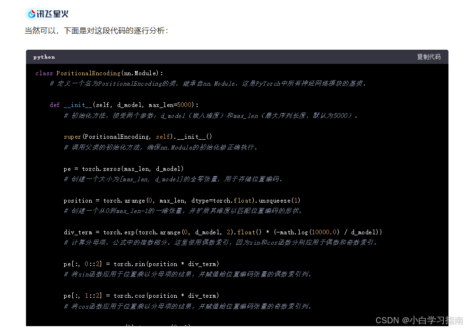
Task: Click the position = torch.arange code line
Action: coord(182,201)
